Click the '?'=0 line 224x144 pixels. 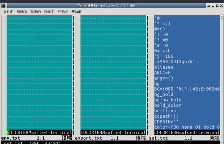(161, 40)
